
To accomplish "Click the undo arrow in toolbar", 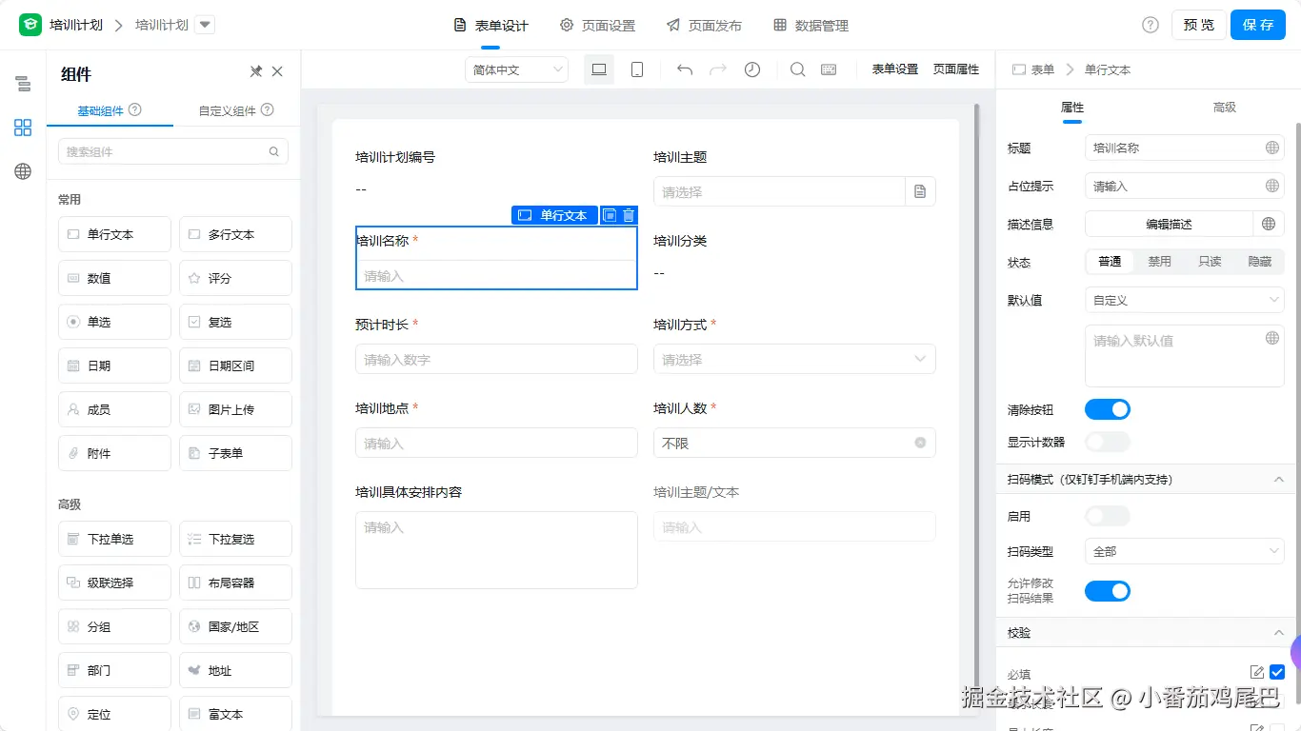I will pos(685,69).
